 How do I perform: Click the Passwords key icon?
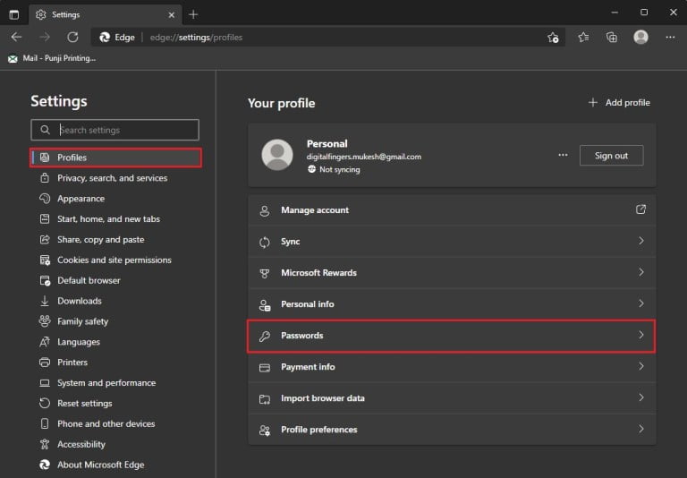[x=265, y=336]
